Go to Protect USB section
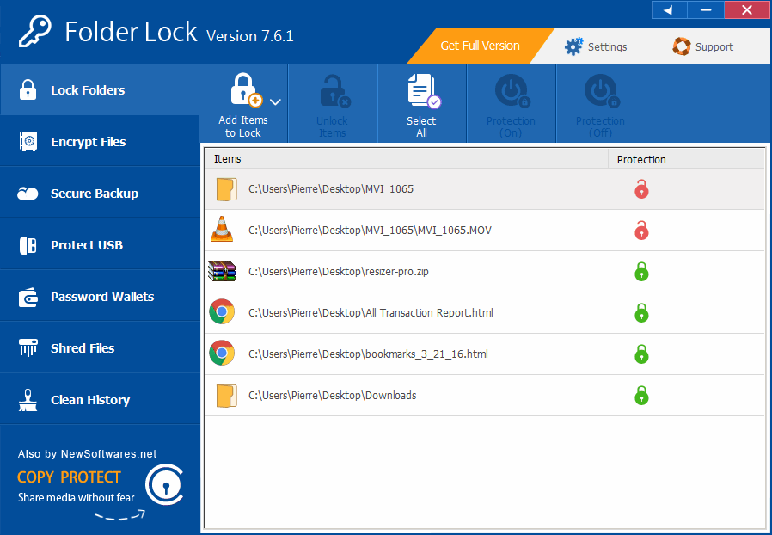Image resolution: width=772 pixels, height=535 pixels. pyautogui.click(x=100, y=245)
